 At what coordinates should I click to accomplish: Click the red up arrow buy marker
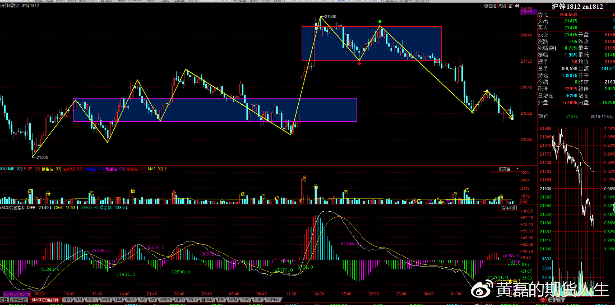click(x=359, y=64)
